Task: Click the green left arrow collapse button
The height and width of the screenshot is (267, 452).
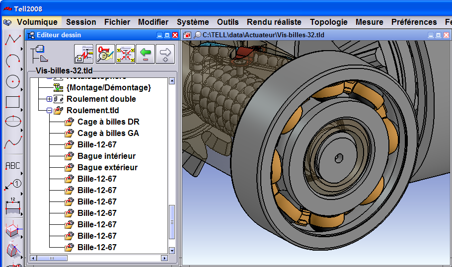Action: click(x=145, y=54)
